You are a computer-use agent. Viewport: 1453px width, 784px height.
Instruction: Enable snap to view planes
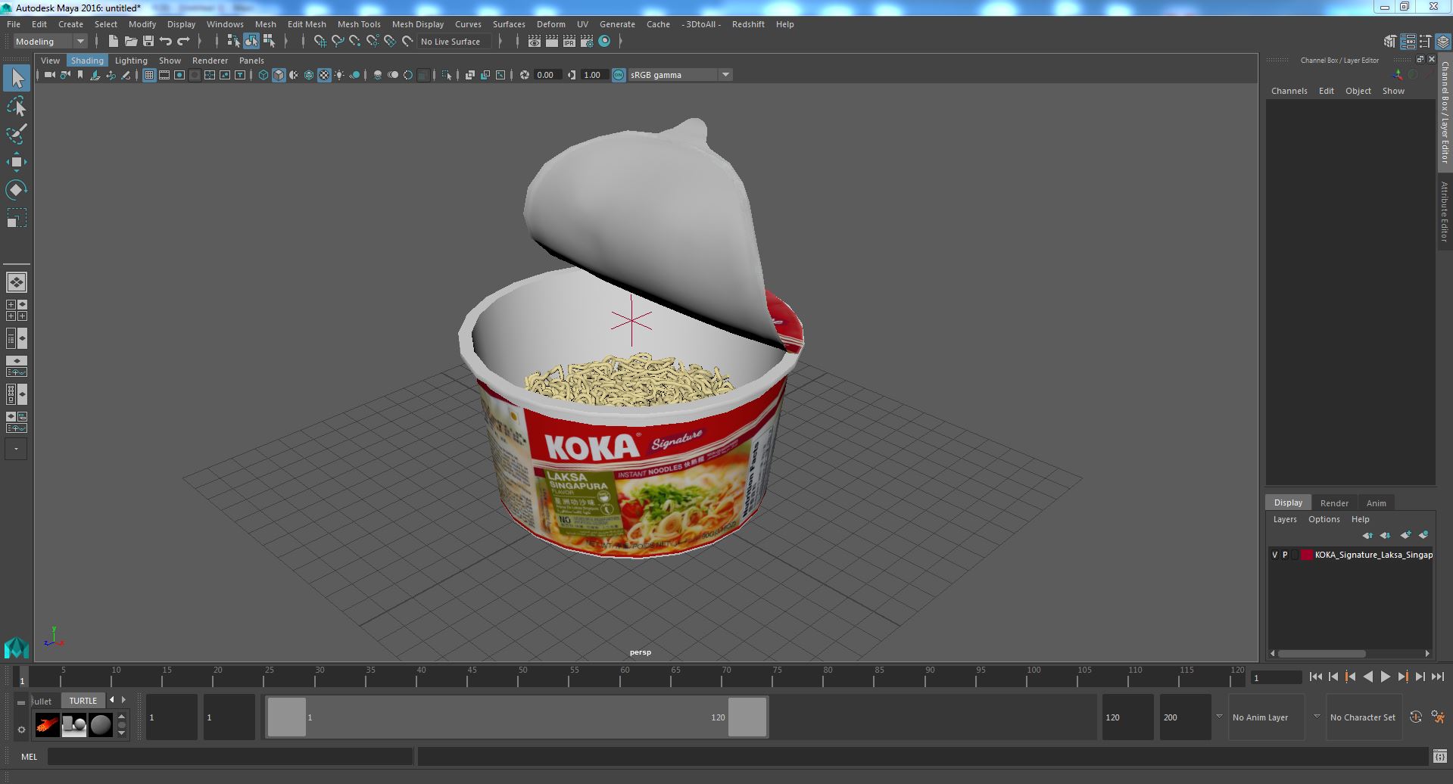pos(390,41)
